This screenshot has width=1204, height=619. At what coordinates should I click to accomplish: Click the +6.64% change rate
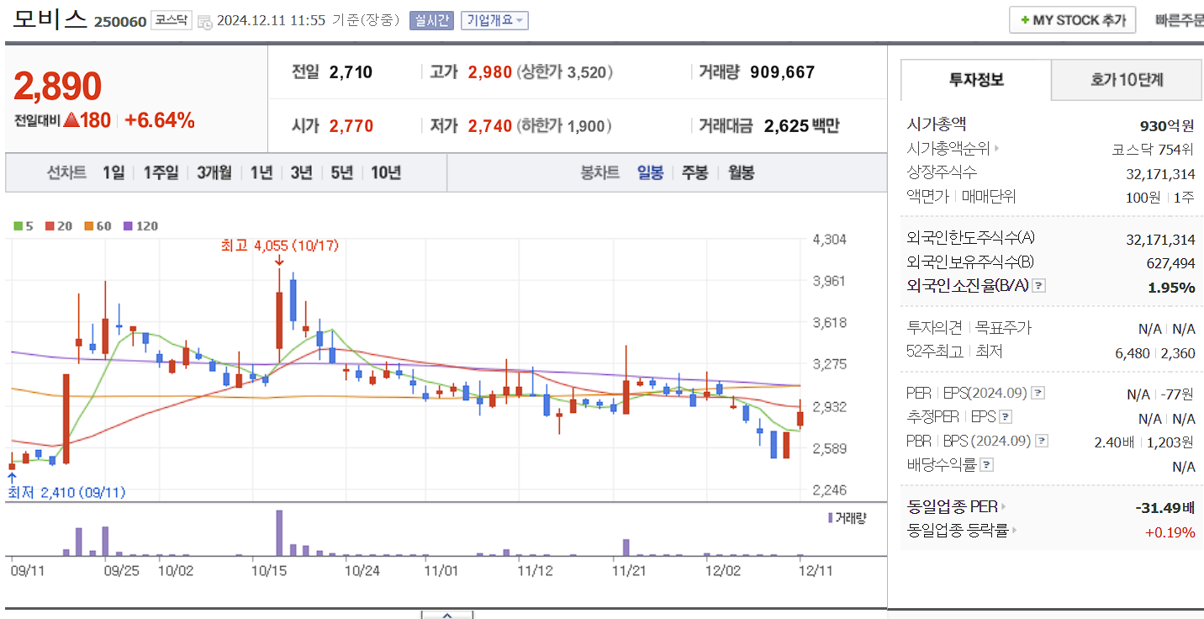(x=160, y=120)
